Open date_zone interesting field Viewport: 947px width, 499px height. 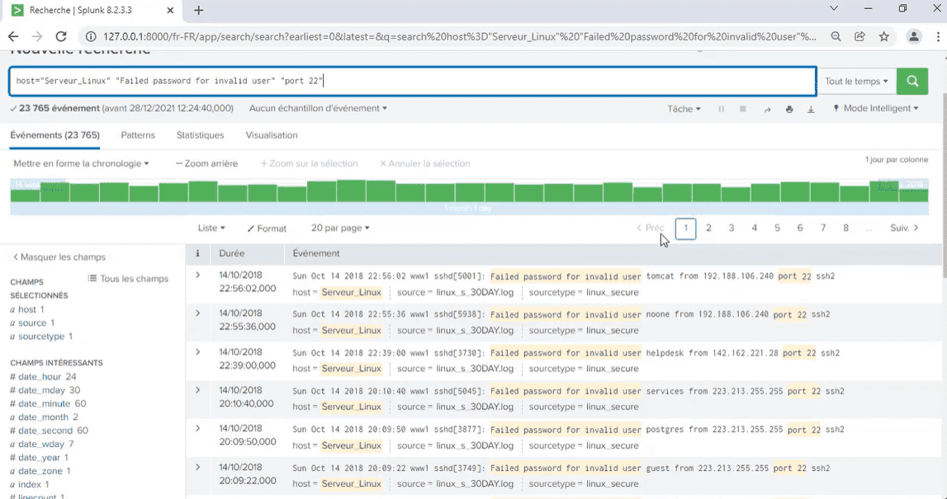point(40,471)
